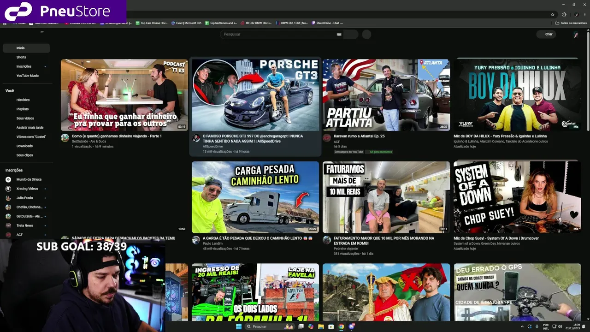This screenshot has height=332, width=590.
Task: Open File Explorer from taskbar
Action: (321, 326)
